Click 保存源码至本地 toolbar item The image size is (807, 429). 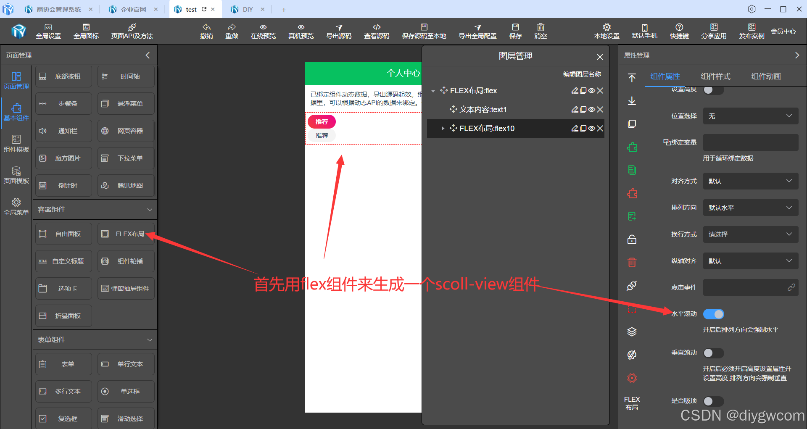[424, 32]
